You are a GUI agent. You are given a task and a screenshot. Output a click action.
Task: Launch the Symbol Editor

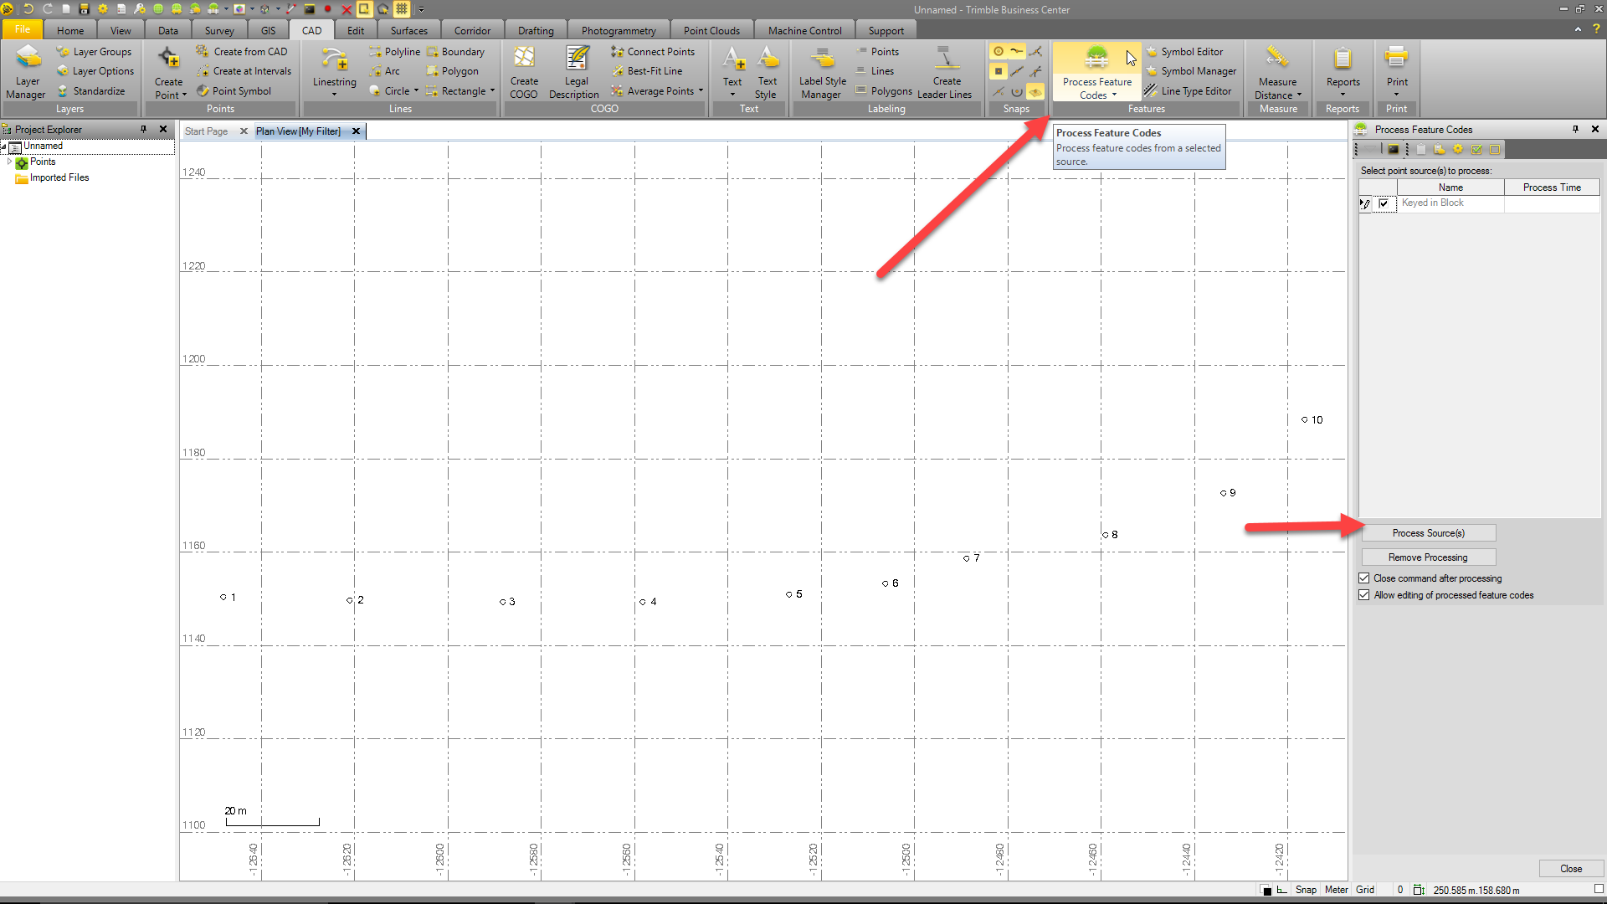coord(1187,51)
